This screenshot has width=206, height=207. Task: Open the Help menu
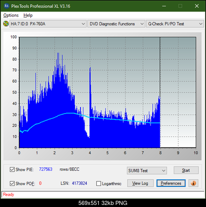click(28, 15)
